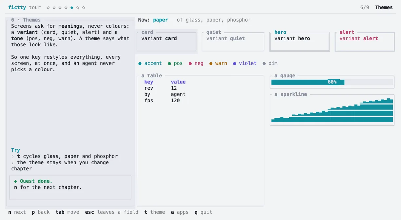Viewport: 401px width, 220px height.
Task: Open apps via footer 'a apps'
Action: [180, 212]
